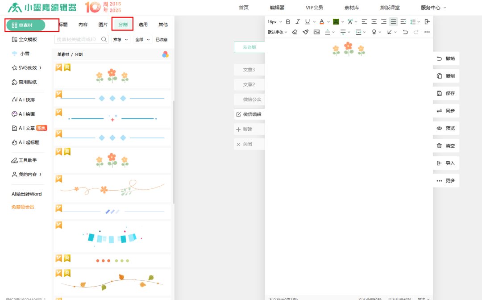Image resolution: width=482 pixels, height=300 pixels.
Task: Click the 免费领会员 link
Action: coord(23,207)
